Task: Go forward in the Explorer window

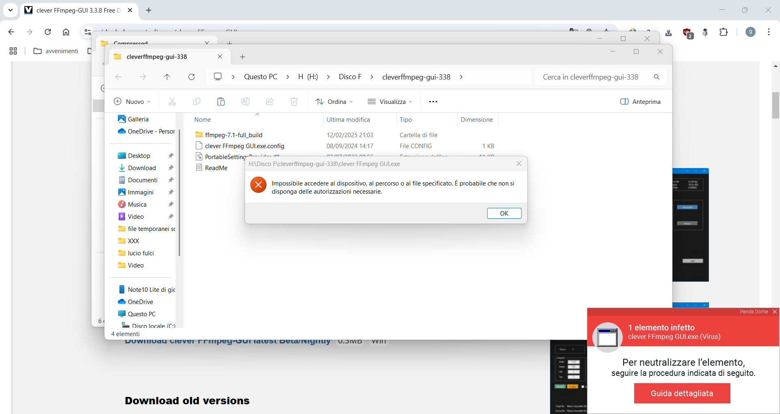Action: 143,77
